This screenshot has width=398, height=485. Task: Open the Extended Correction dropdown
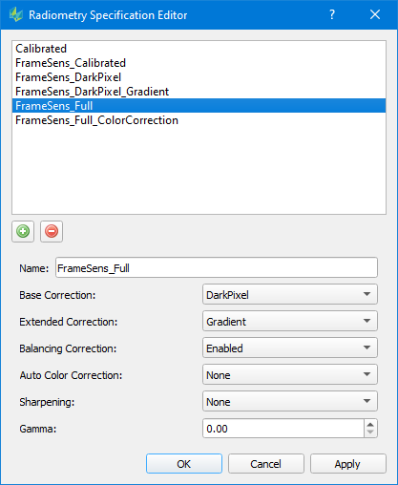coord(290,322)
